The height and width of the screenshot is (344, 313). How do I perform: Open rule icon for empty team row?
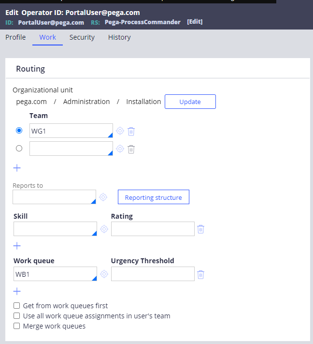coord(120,149)
